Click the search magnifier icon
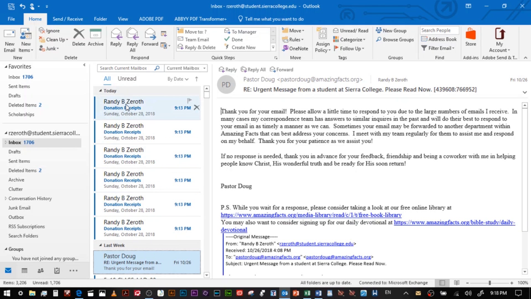 click(x=157, y=68)
